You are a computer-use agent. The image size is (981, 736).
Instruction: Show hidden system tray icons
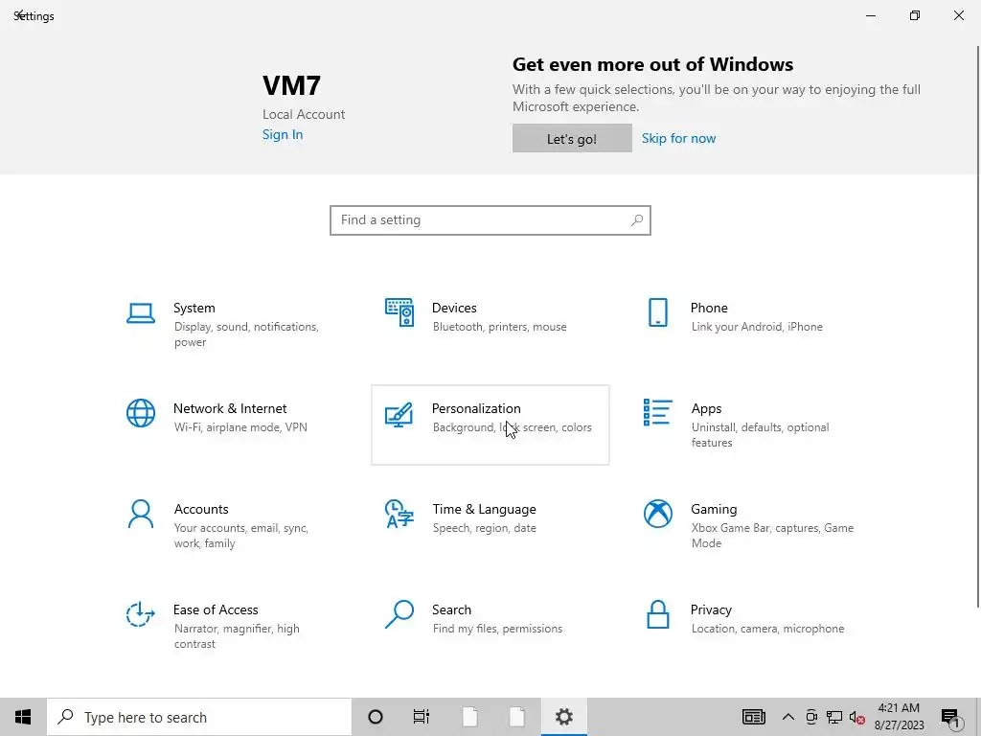tap(788, 717)
